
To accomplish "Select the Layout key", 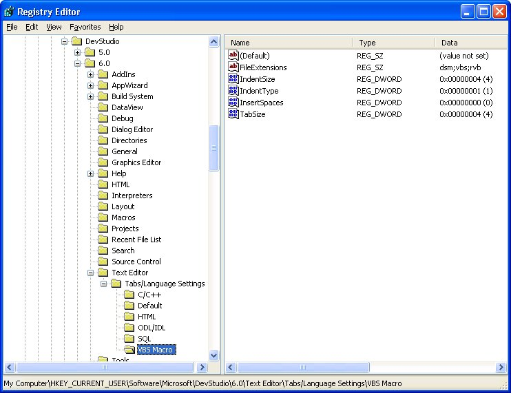I will (123, 206).
